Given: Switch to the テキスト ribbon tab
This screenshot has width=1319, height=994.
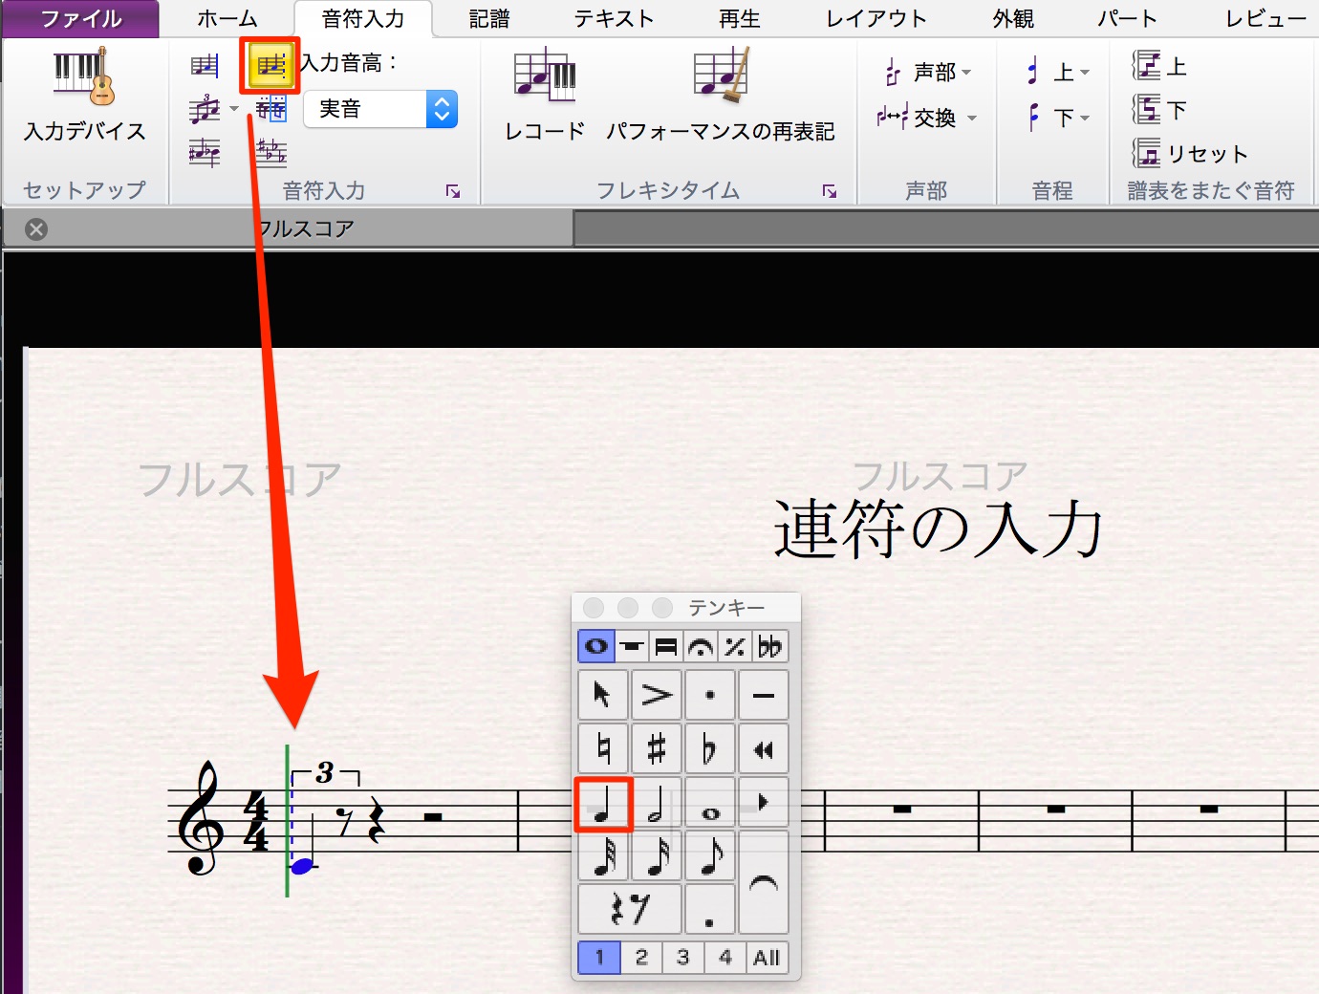Looking at the screenshot, I should [x=614, y=18].
